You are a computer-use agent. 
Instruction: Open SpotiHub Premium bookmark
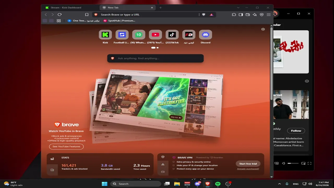click(119, 21)
